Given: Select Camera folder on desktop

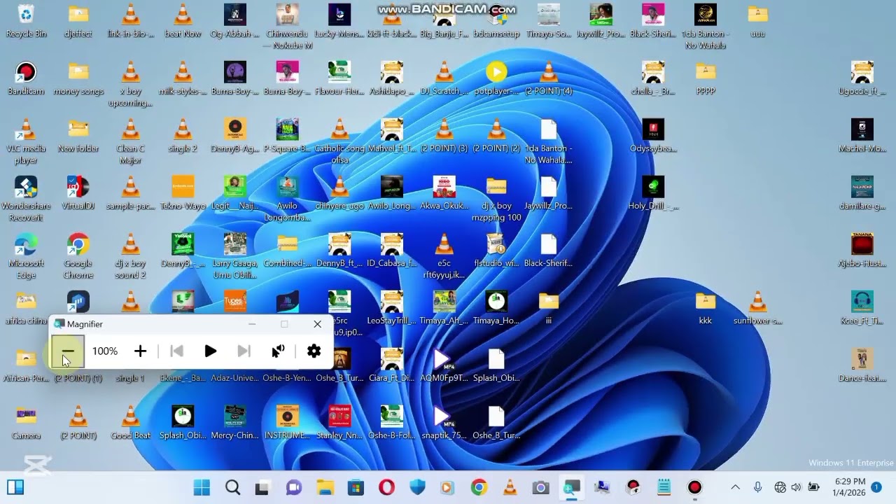Looking at the screenshot, I should tap(26, 423).
